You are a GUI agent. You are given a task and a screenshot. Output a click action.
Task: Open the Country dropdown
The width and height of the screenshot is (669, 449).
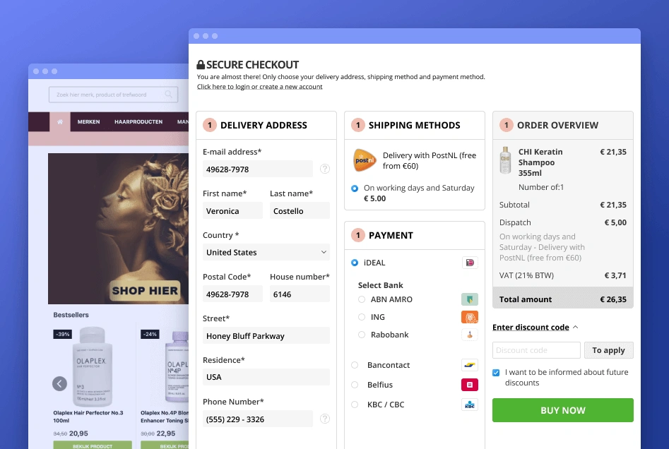(266, 252)
